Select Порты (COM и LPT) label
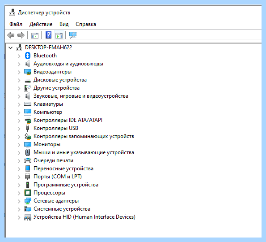The image size is (266, 242). (x=58, y=177)
